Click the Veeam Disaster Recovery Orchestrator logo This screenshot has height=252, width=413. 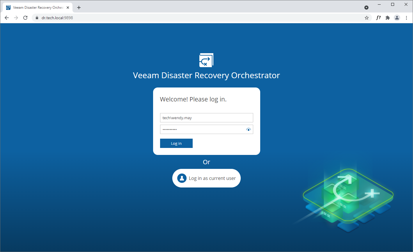tap(206, 60)
